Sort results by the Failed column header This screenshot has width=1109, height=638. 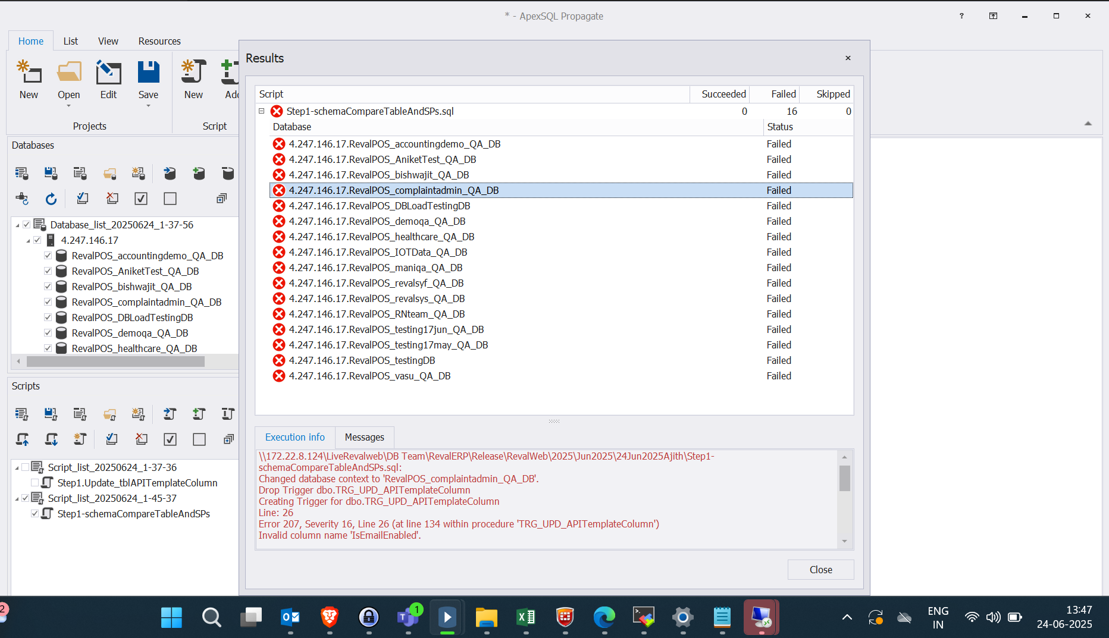[x=783, y=94]
